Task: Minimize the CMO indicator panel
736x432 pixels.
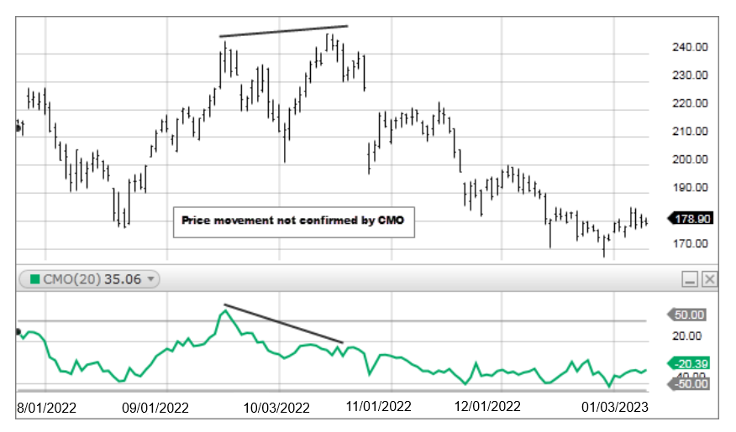Action: tap(690, 279)
